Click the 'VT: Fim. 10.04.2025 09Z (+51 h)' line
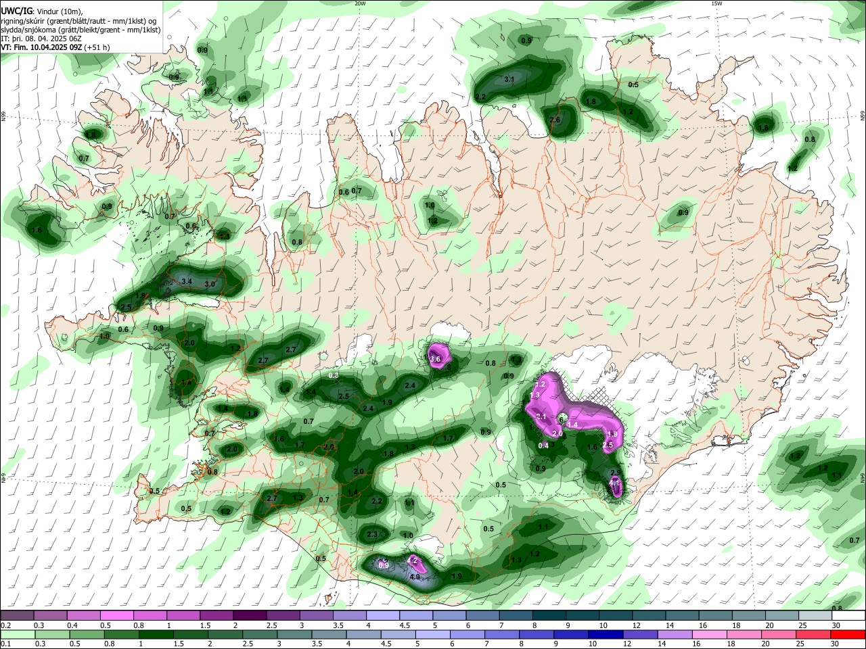The image size is (866, 649). (x=55, y=48)
